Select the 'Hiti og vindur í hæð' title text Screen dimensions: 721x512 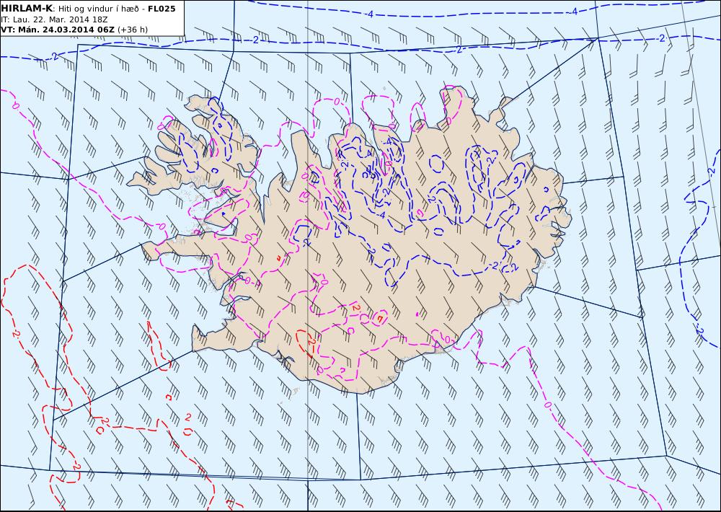(x=98, y=9)
